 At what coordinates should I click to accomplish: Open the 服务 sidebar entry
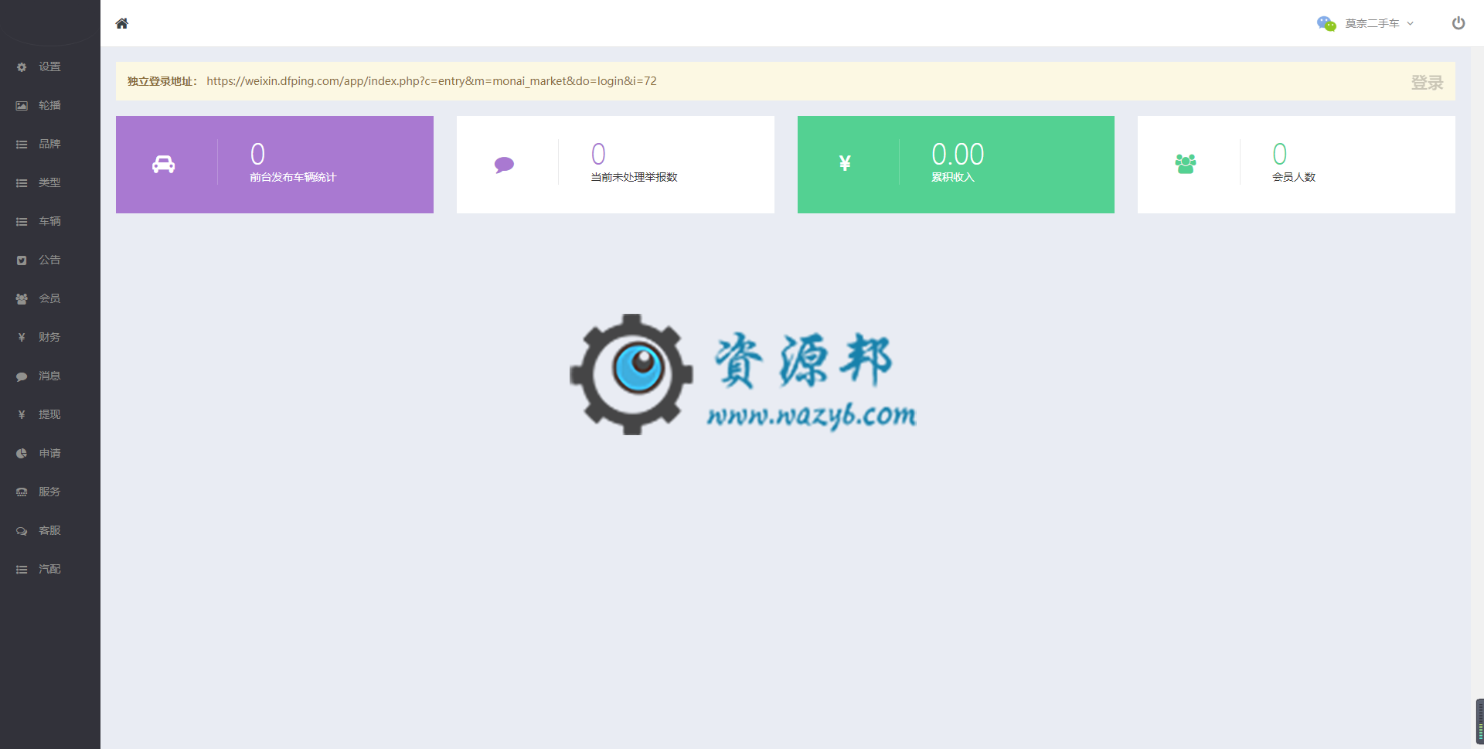pos(50,492)
